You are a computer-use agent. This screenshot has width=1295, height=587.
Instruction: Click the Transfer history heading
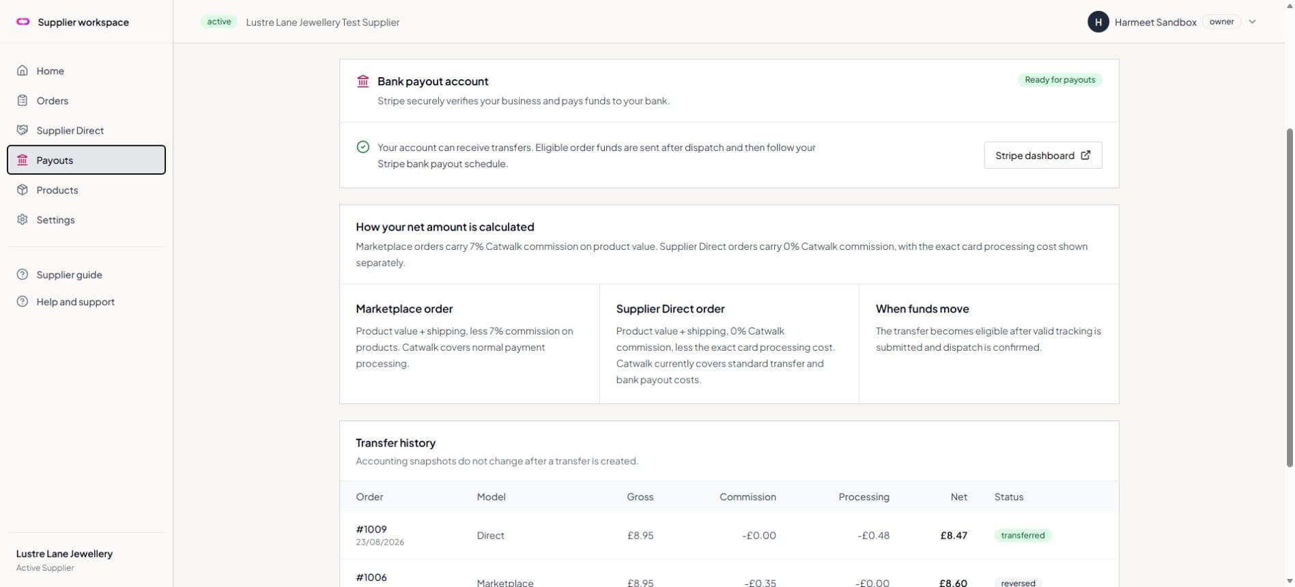[x=395, y=442]
